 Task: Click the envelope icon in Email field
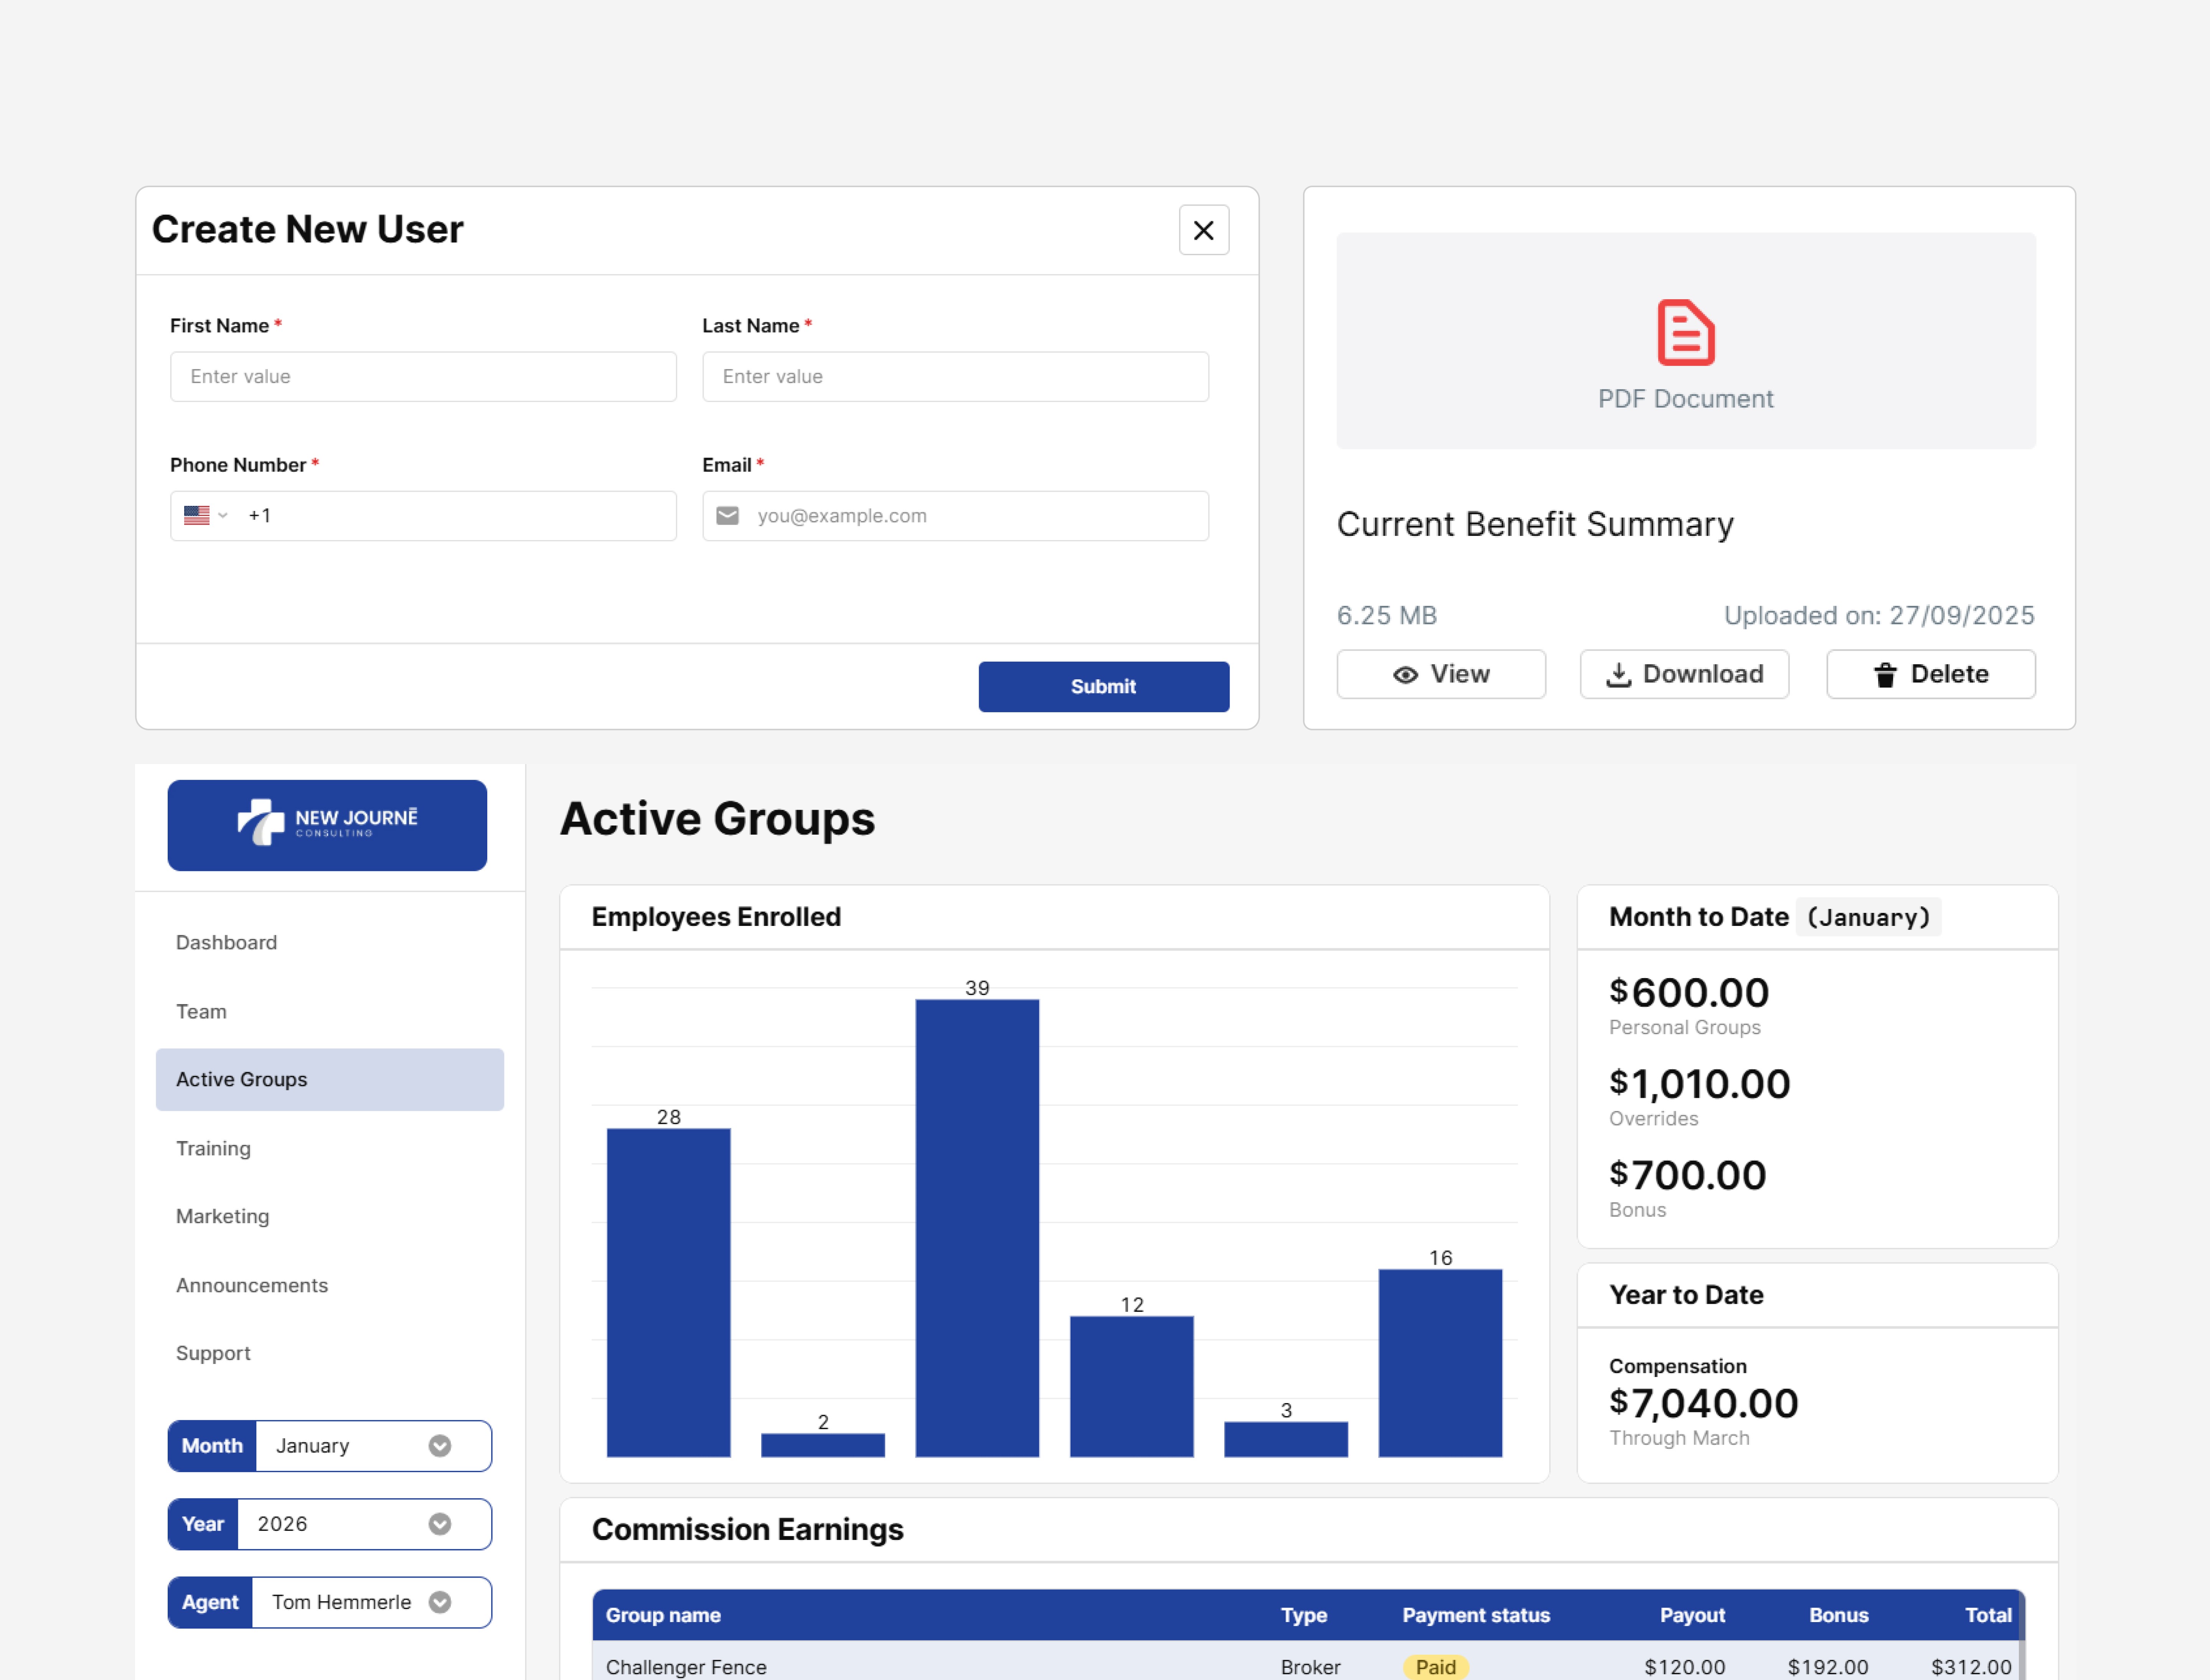tap(728, 515)
